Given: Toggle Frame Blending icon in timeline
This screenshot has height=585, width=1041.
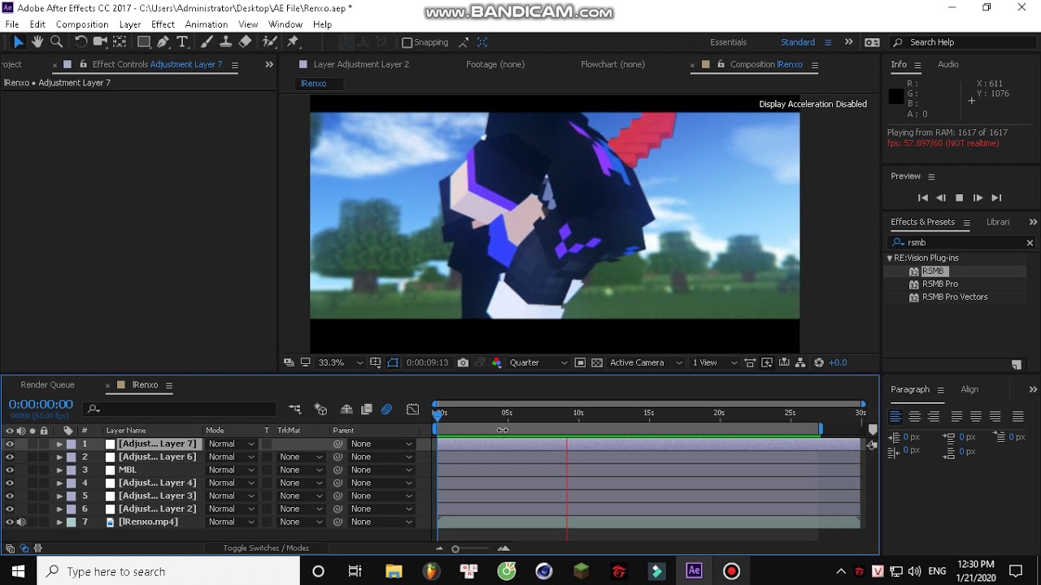Looking at the screenshot, I should point(367,409).
